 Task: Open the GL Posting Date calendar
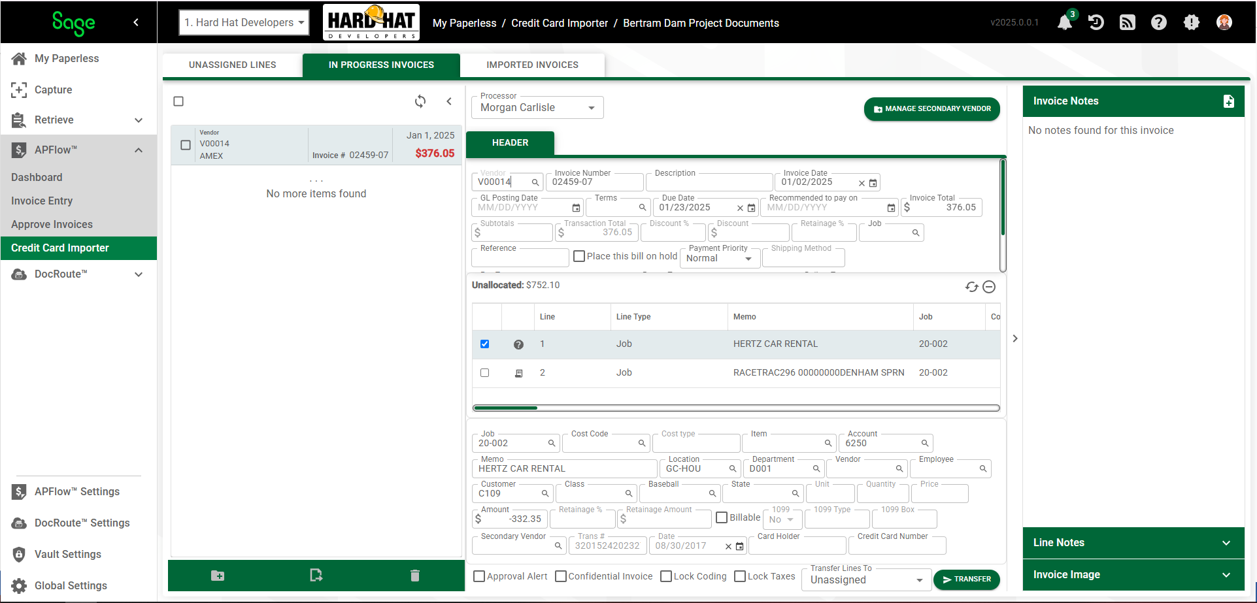[x=576, y=208]
